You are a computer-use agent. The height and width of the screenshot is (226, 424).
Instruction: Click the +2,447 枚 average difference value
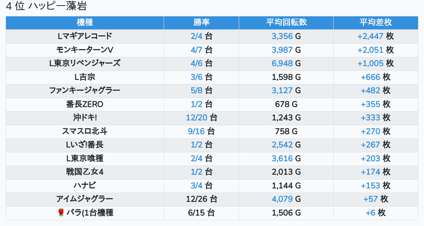tap(376, 36)
